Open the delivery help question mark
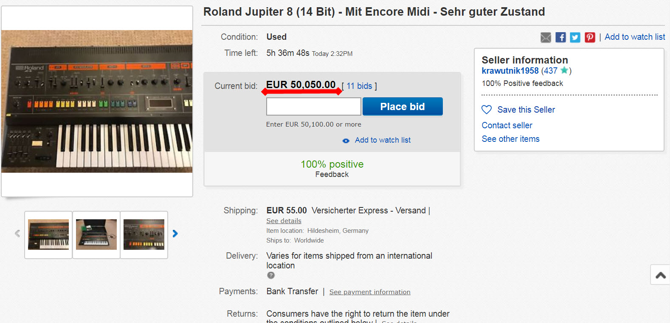Screen dimensions: 670x323 (x=271, y=275)
